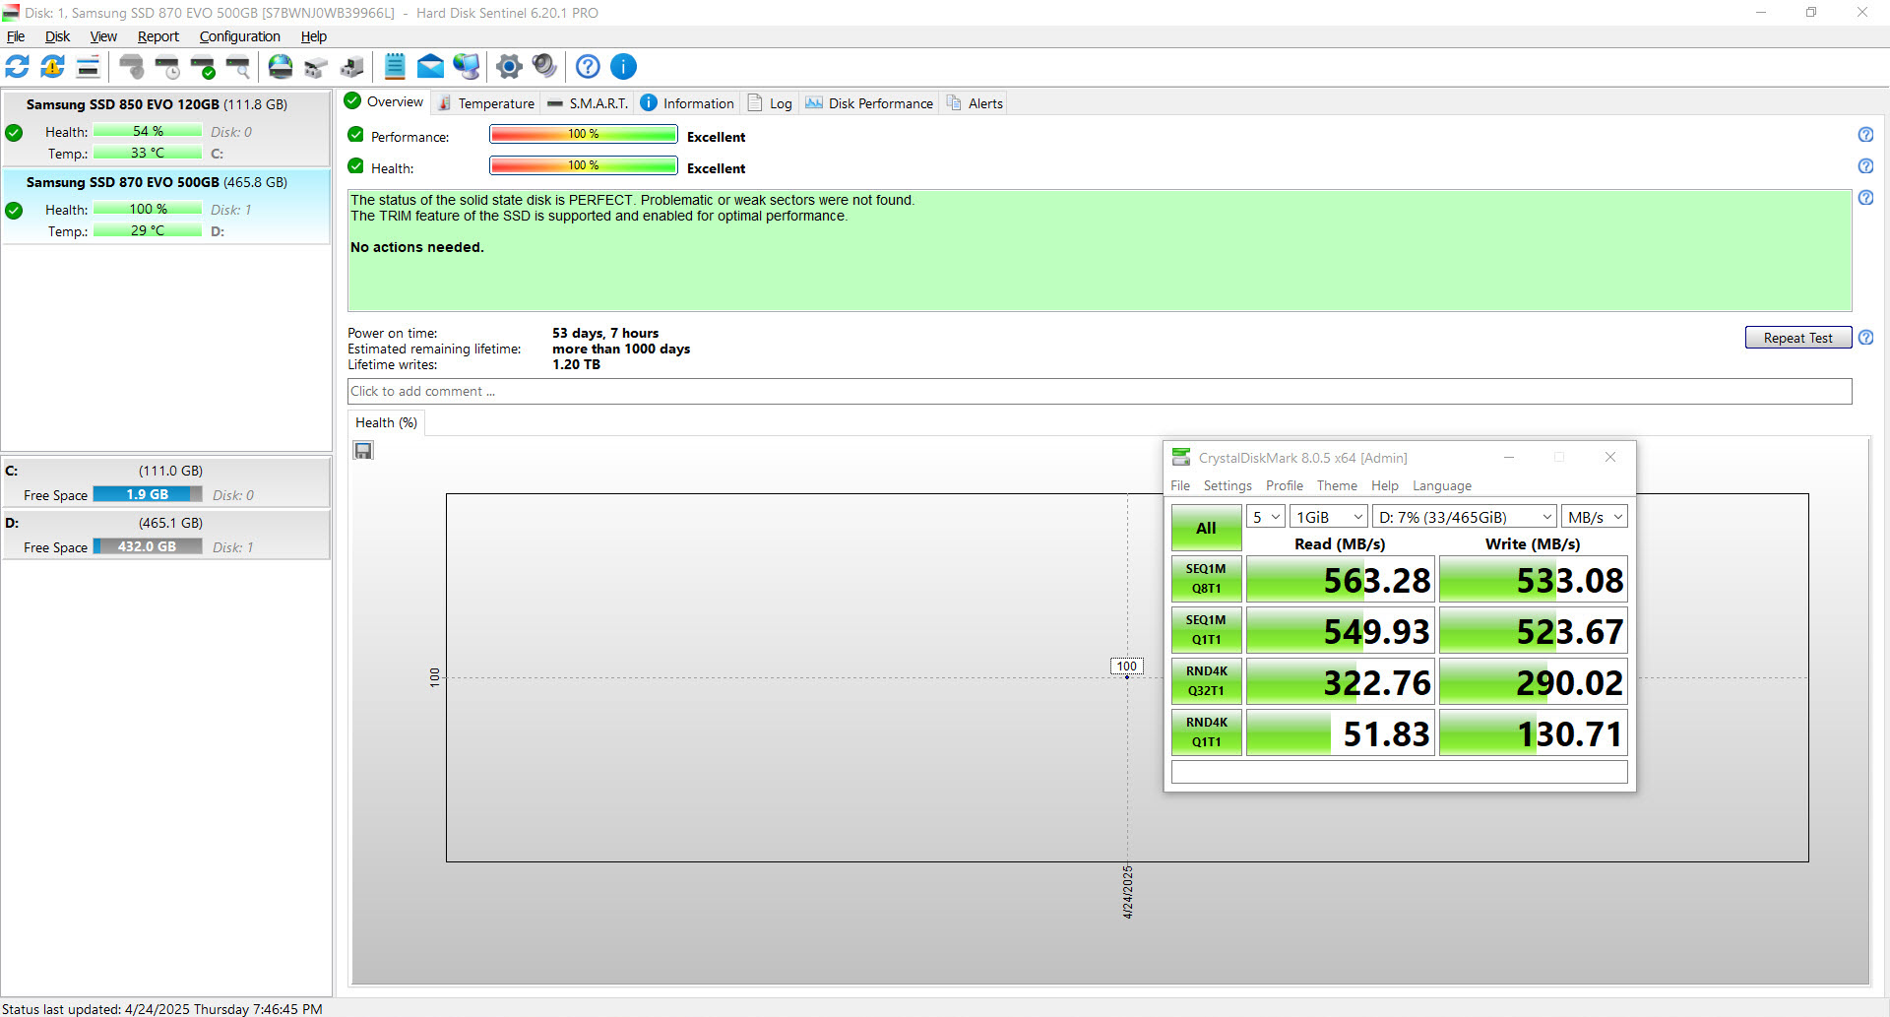Switch to the Temperature tab
The height and width of the screenshot is (1017, 1890).
tap(486, 103)
